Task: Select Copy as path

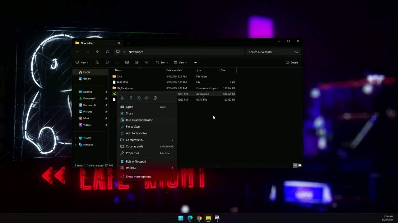Action: [x=147, y=146]
